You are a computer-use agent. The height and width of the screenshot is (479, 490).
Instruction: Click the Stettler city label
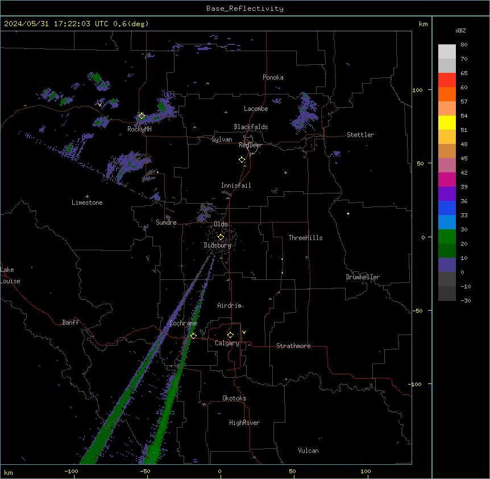[360, 135]
